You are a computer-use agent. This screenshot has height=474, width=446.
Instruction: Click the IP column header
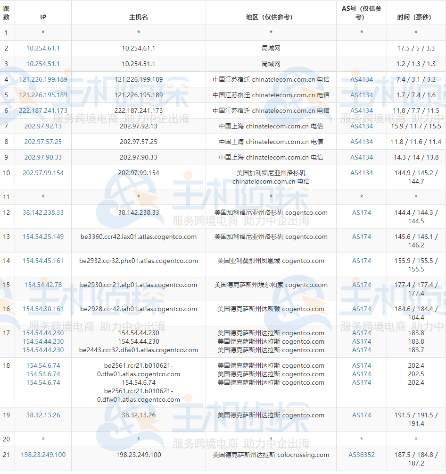coord(43,17)
